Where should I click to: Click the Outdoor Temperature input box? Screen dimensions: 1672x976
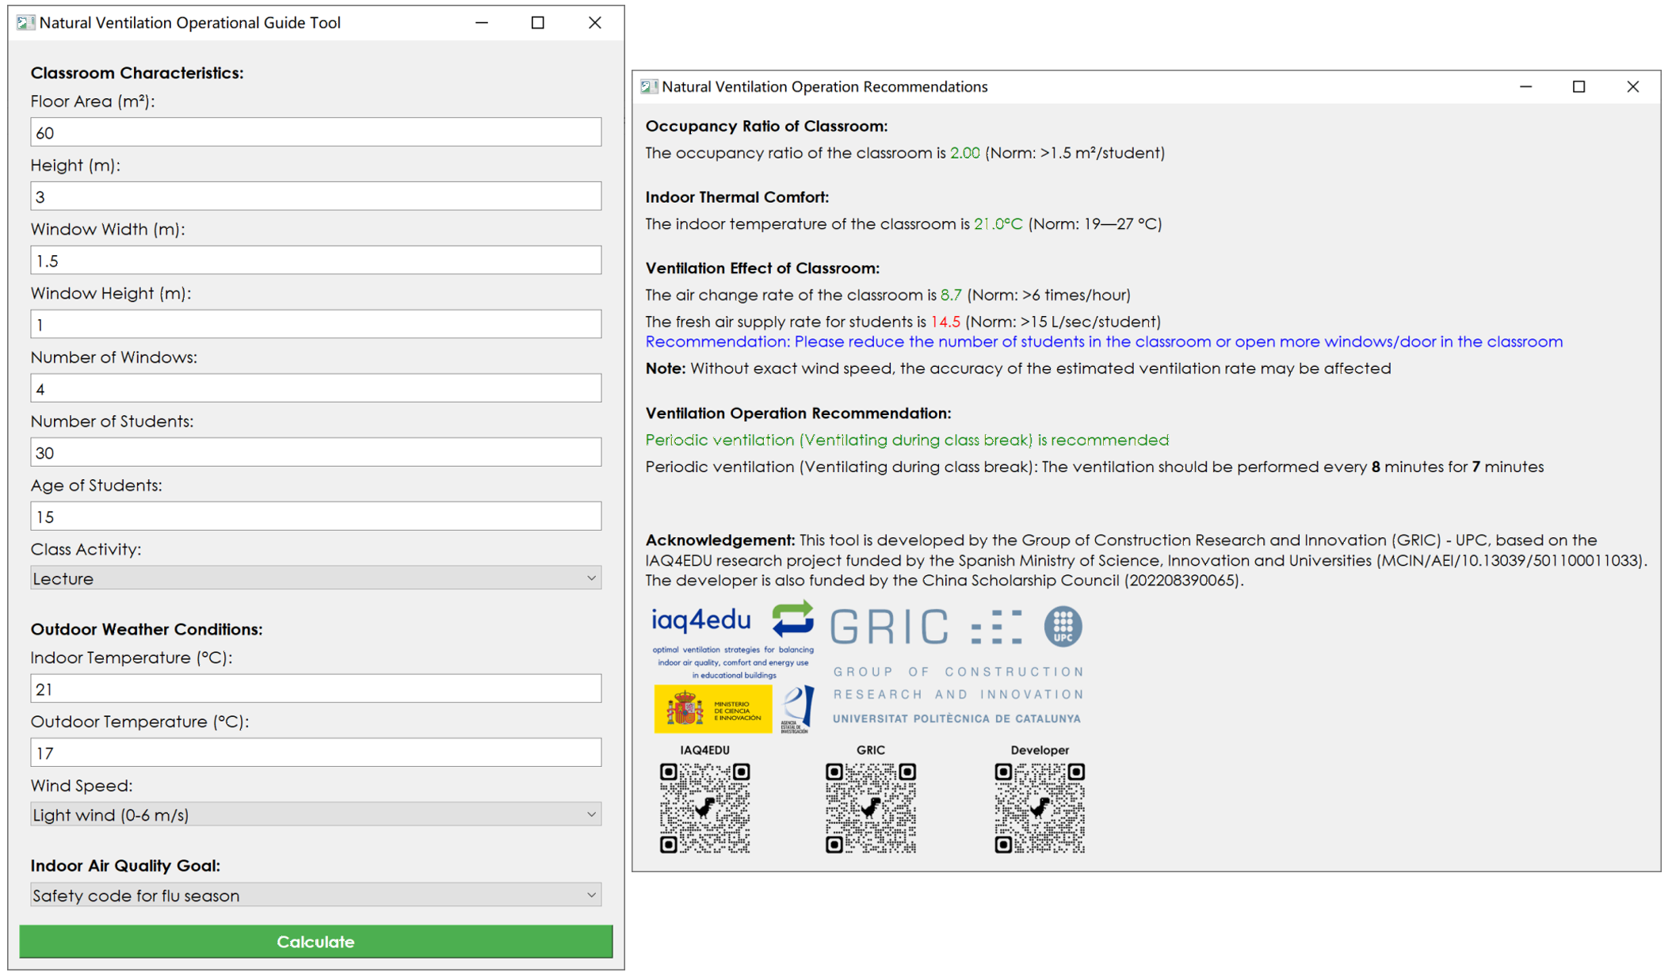coord(315,752)
